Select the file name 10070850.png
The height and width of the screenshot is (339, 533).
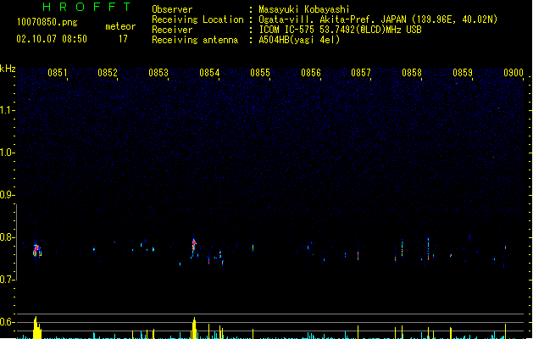(x=47, y=22)
